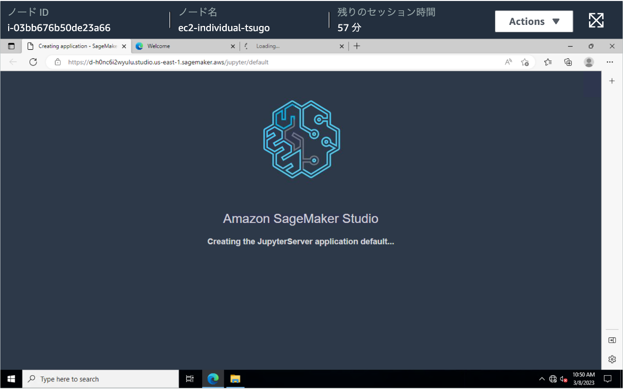Viewport: 623px width, 389px height.
Task: Open browser Settings and more menu
Action: (x=610, y=61)
